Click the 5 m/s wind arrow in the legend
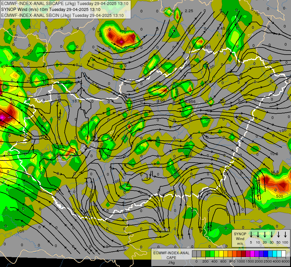The image size is (291, 267). (251, 234)
